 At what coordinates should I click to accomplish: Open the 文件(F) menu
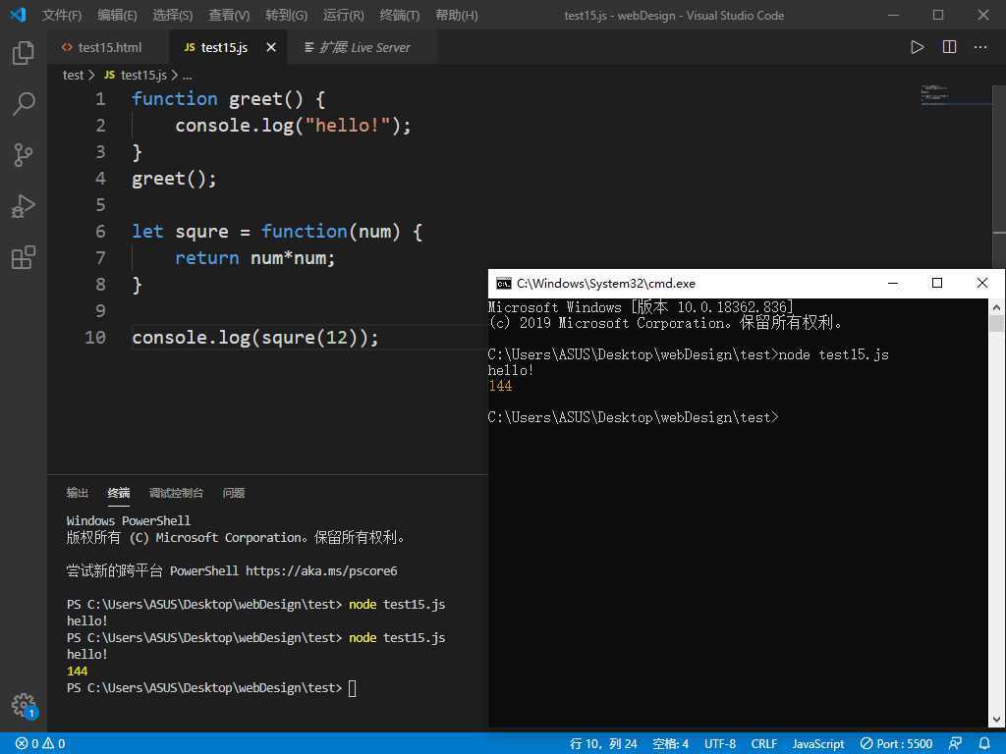62,15
